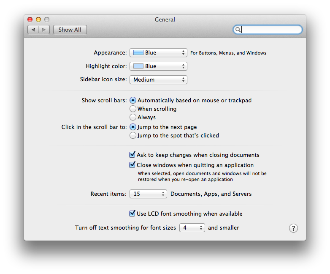Minimize the General window with yellow button

38,19
